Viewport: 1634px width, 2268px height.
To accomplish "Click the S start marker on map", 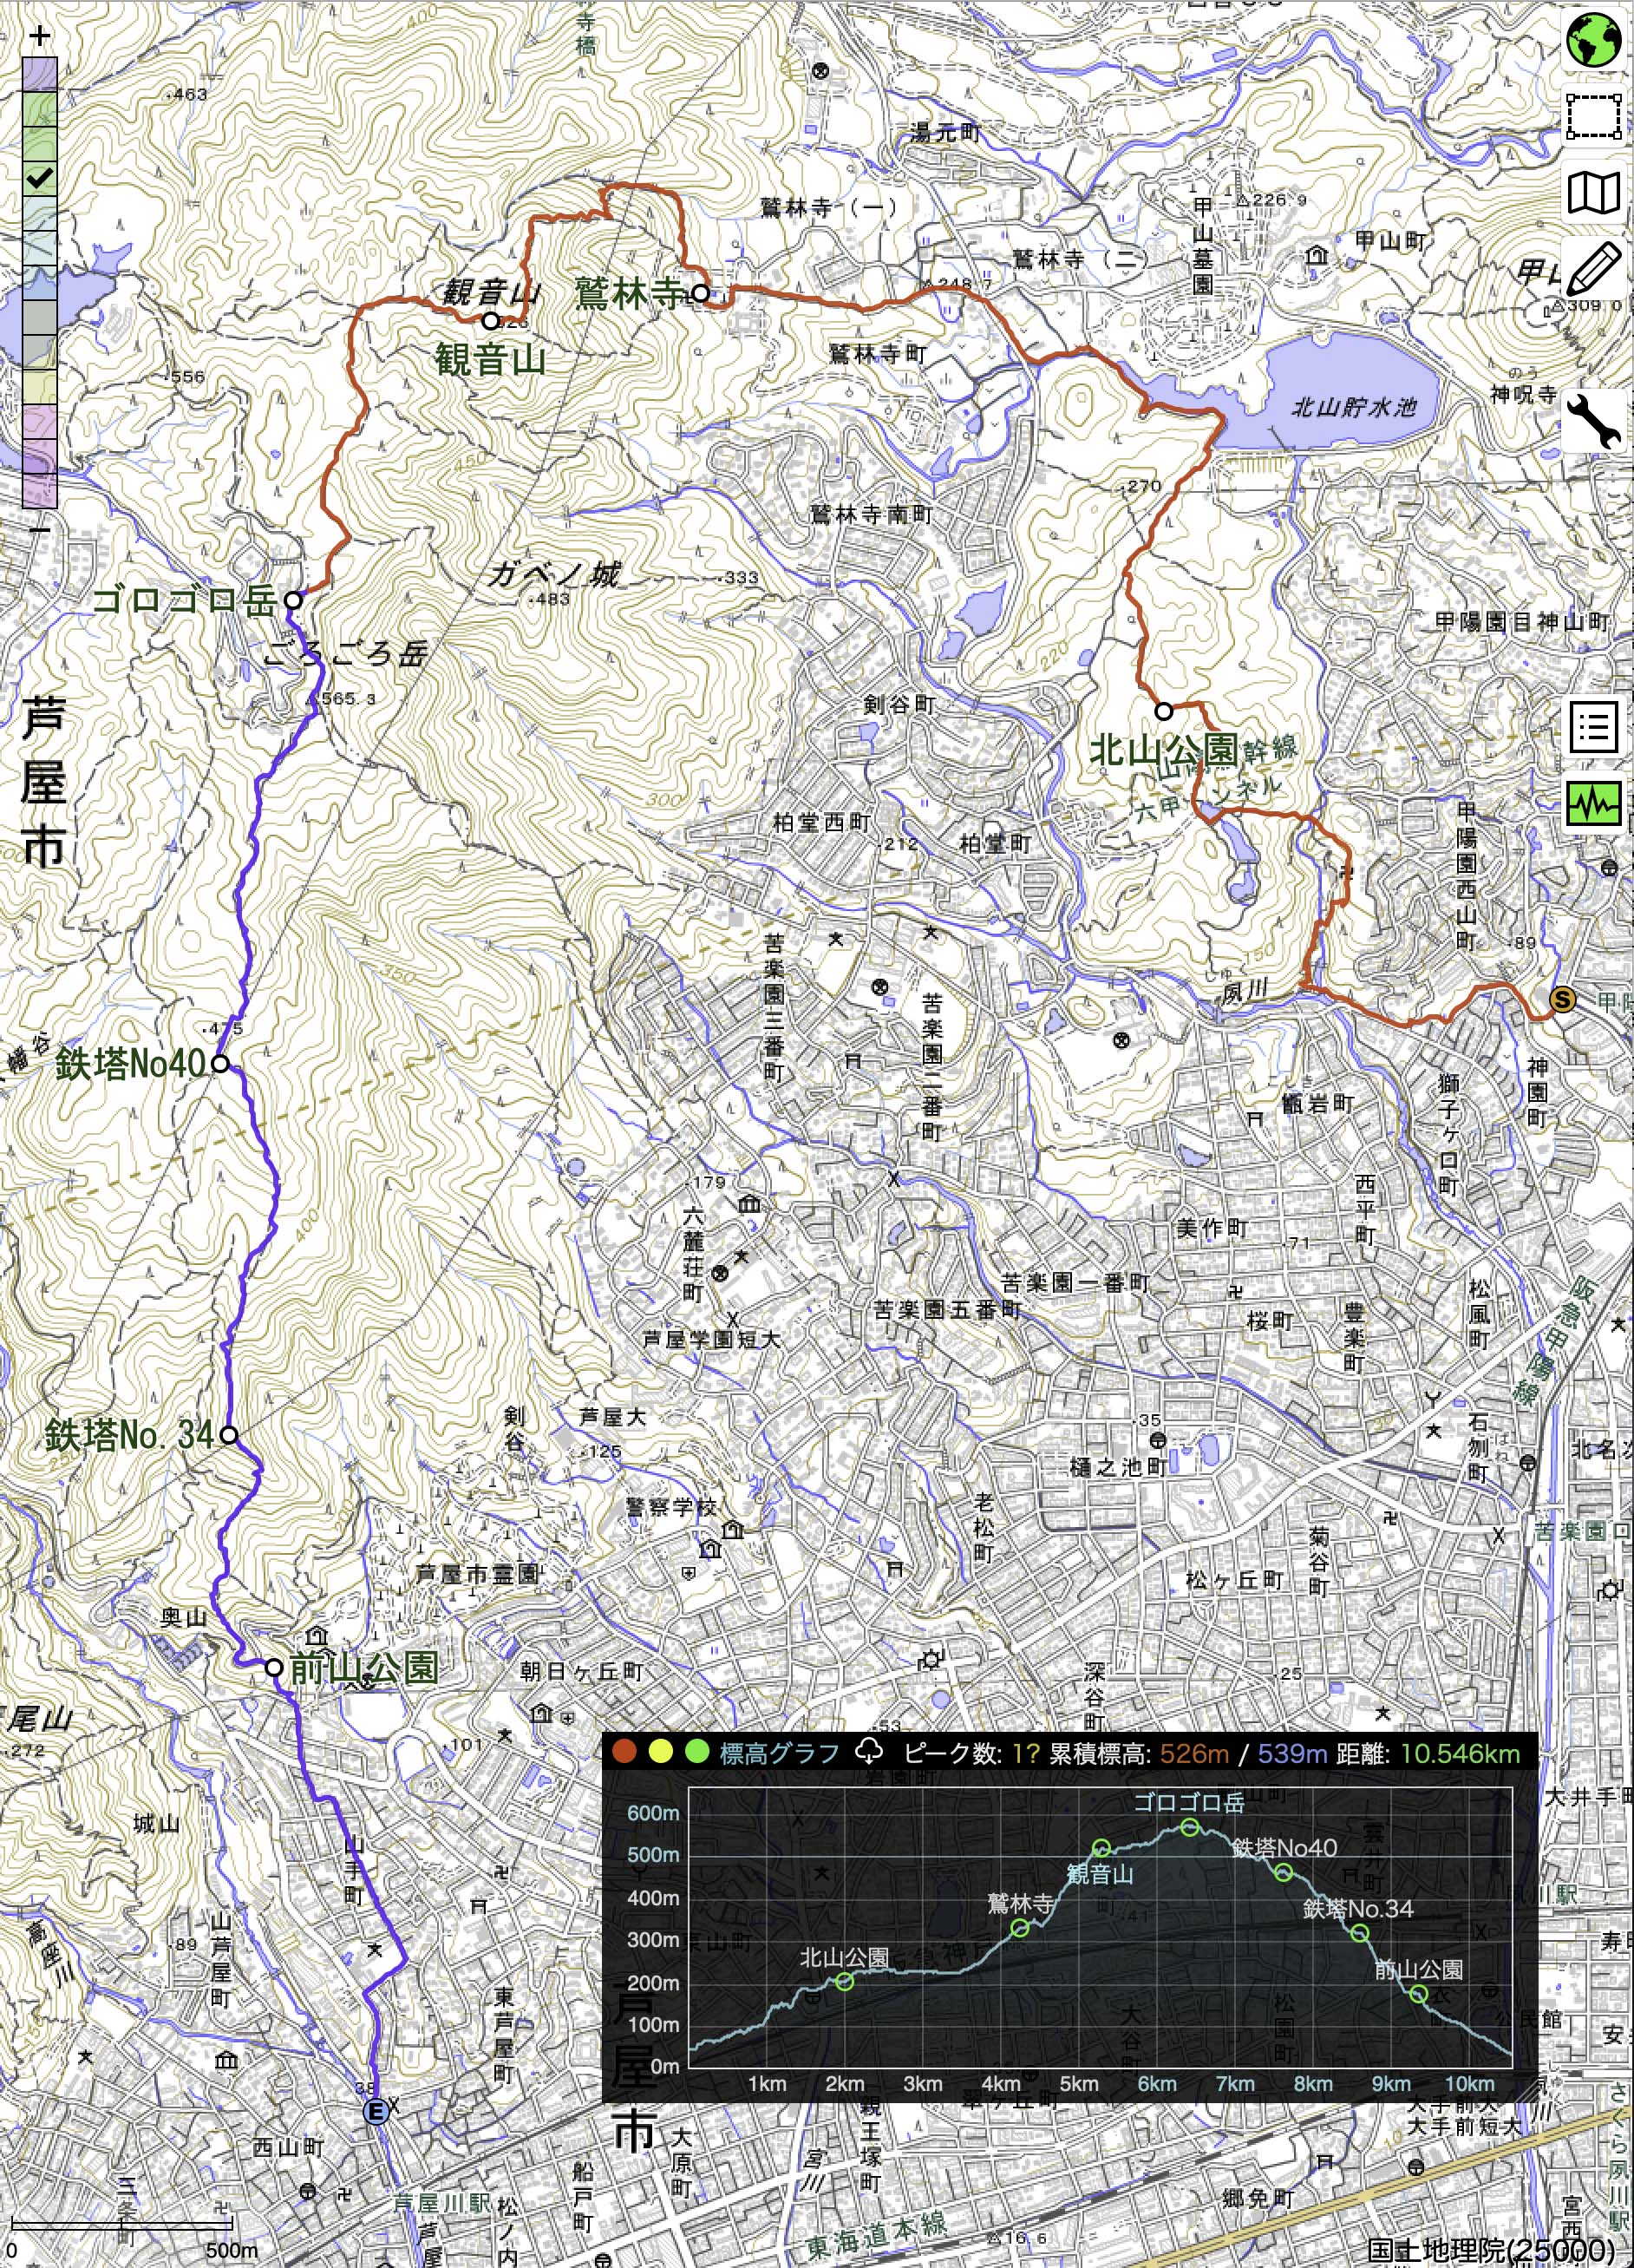I will point(1561,999).
